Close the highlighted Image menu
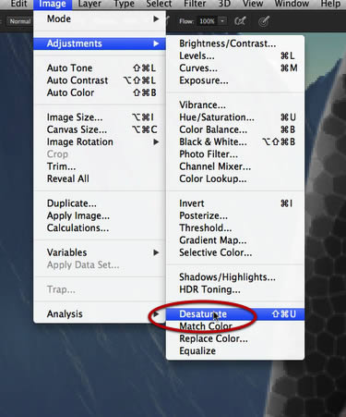 pyautogui.click(x=53, y=5)
